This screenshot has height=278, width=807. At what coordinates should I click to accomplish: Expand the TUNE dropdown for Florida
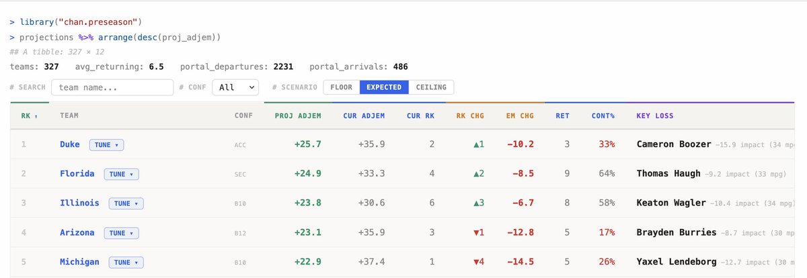[121, 175]
